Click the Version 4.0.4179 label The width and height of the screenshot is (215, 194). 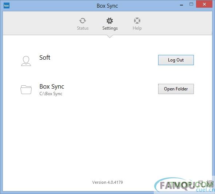coord(107,182)
